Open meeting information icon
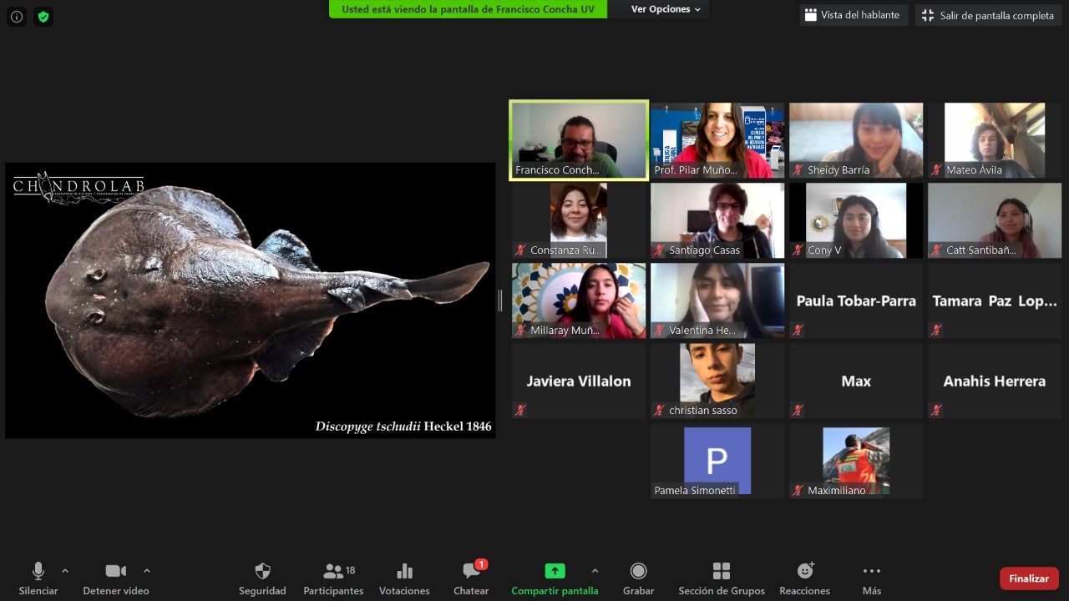1069x601 pixels. 17,16
